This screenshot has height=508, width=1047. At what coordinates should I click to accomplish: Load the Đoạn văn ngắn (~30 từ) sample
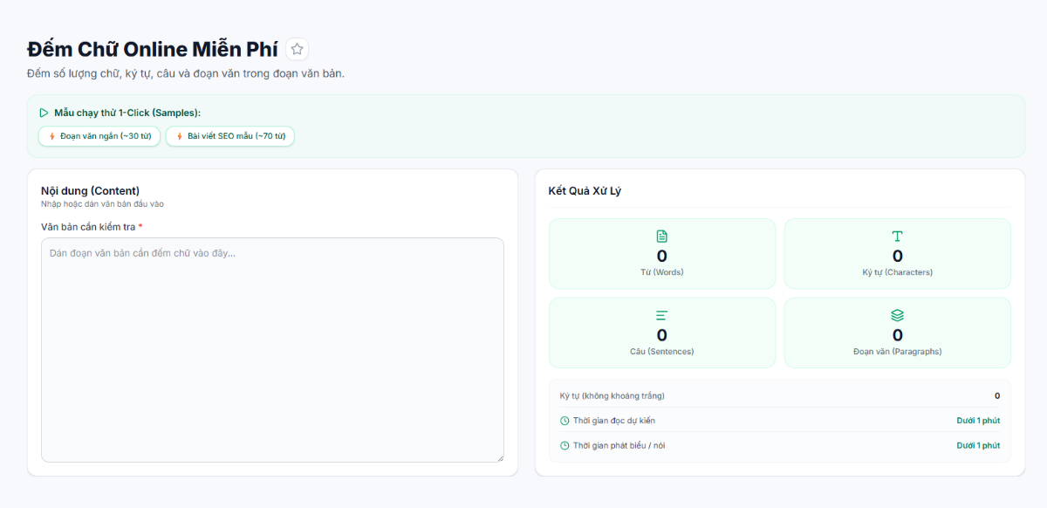(99, 136)
